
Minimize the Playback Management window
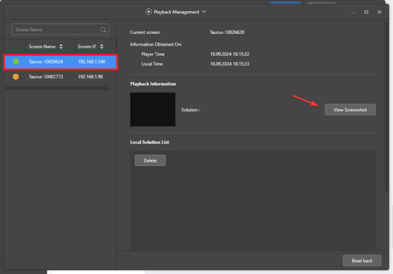(353, 12)
